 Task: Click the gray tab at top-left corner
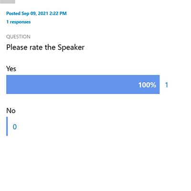tap(8, 1)
